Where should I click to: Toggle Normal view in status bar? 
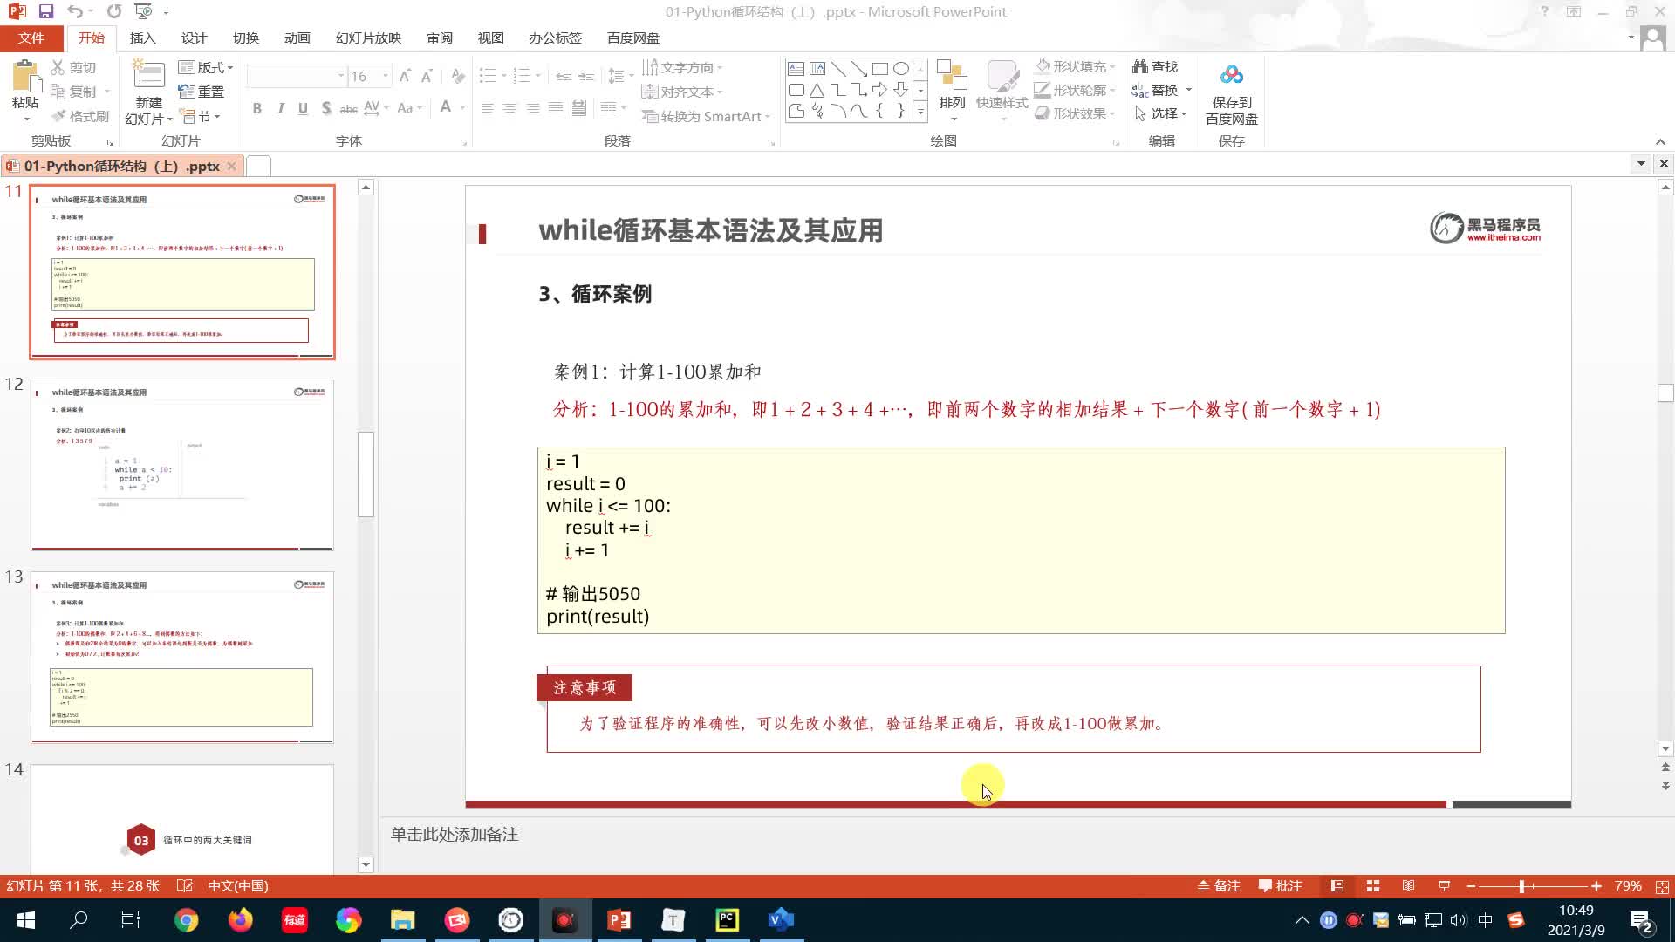pyautogui.click(x=1337, y=886)
